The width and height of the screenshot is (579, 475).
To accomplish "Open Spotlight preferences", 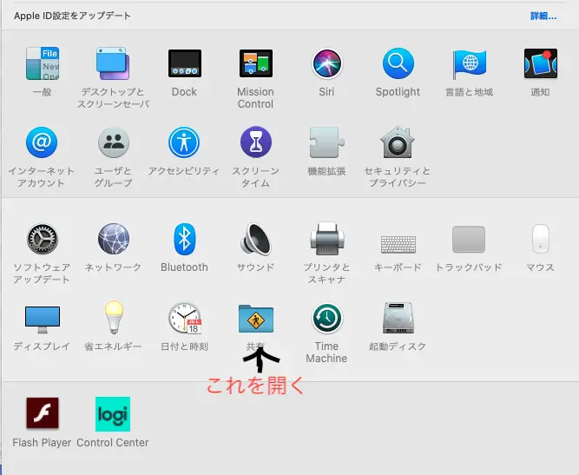I will 398,63.
